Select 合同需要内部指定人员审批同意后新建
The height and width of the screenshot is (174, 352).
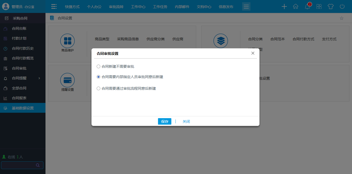pos(98,77)
